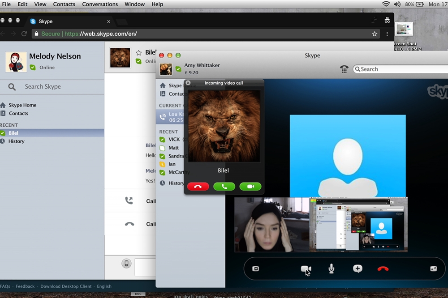This screenshot has height=298, width=448.
Task: Toggle full screen for the call
Action: tap(433, 268)
